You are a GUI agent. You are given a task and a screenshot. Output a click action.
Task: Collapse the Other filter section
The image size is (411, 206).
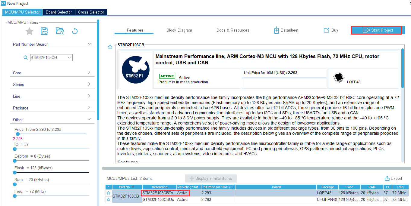(x=89, y=119)
